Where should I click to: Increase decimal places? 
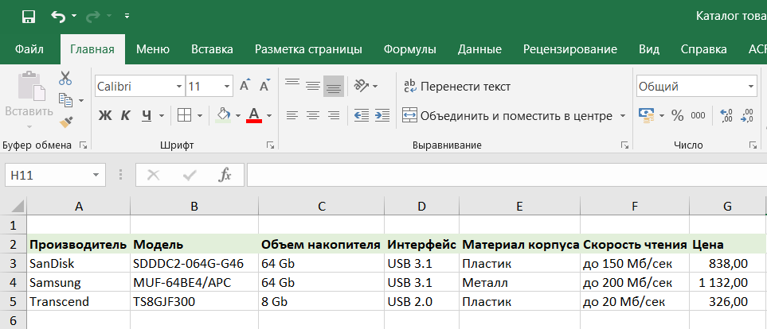[x=727, y=116]
